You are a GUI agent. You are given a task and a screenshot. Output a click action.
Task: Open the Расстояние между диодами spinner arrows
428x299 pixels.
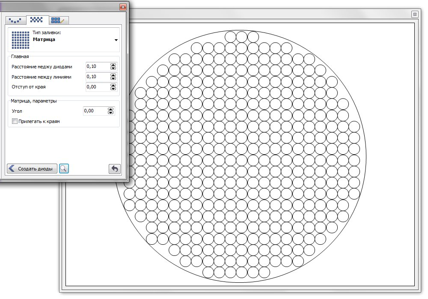[113, 67]
